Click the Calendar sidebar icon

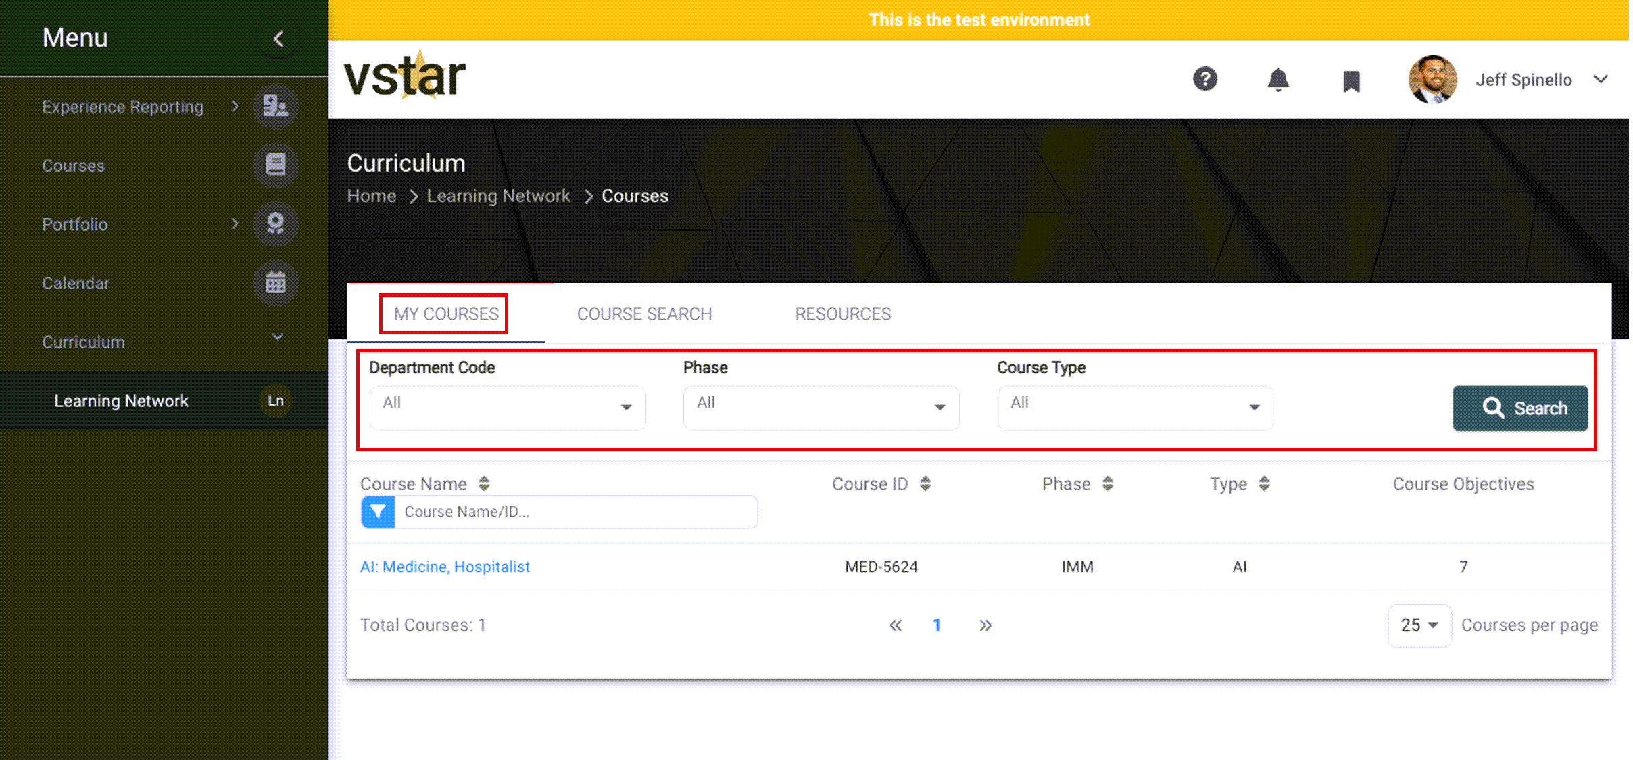(276, 283)
